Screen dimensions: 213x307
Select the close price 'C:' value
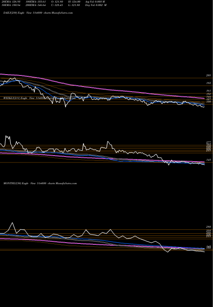pyautogui.click(x=57, y=5)
